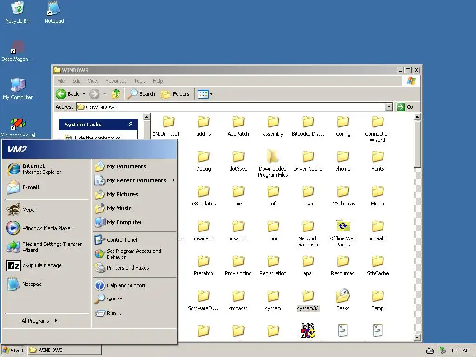The image size is (476, 357).
Task: Click the file list scrollbar down arrow
Action: pos(417,337)
